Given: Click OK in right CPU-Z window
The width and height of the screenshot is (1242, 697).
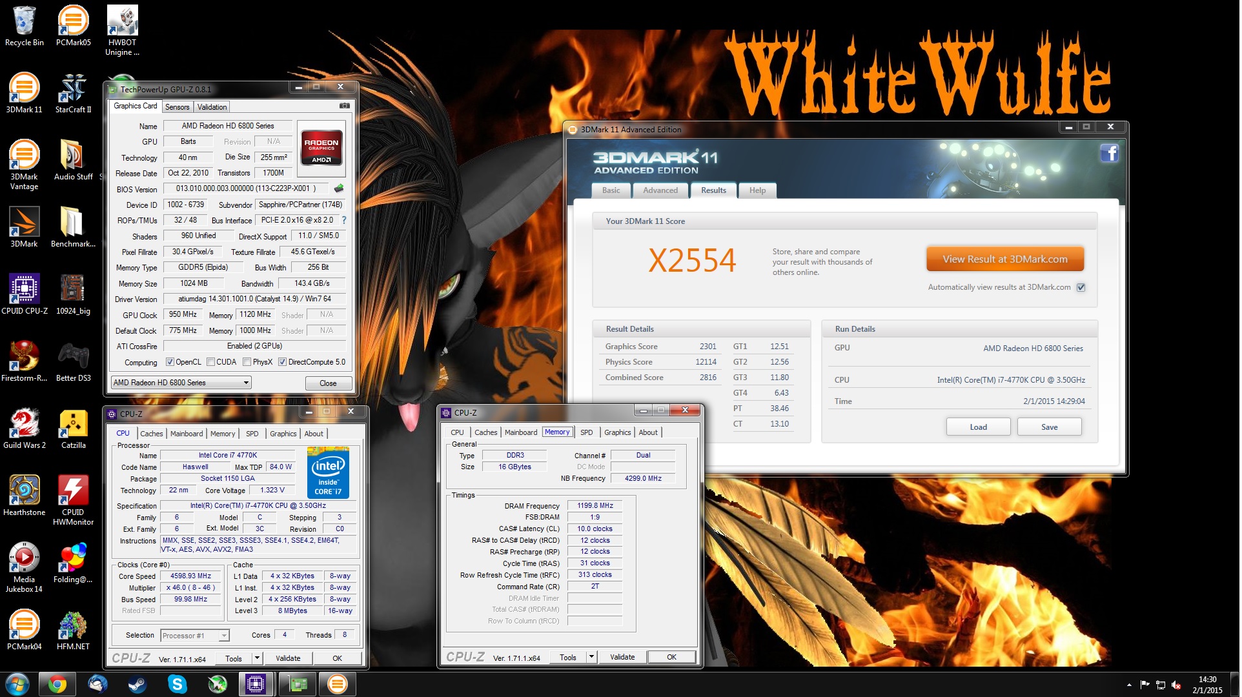Looking at the screenshot, I should tap(673, 657).
